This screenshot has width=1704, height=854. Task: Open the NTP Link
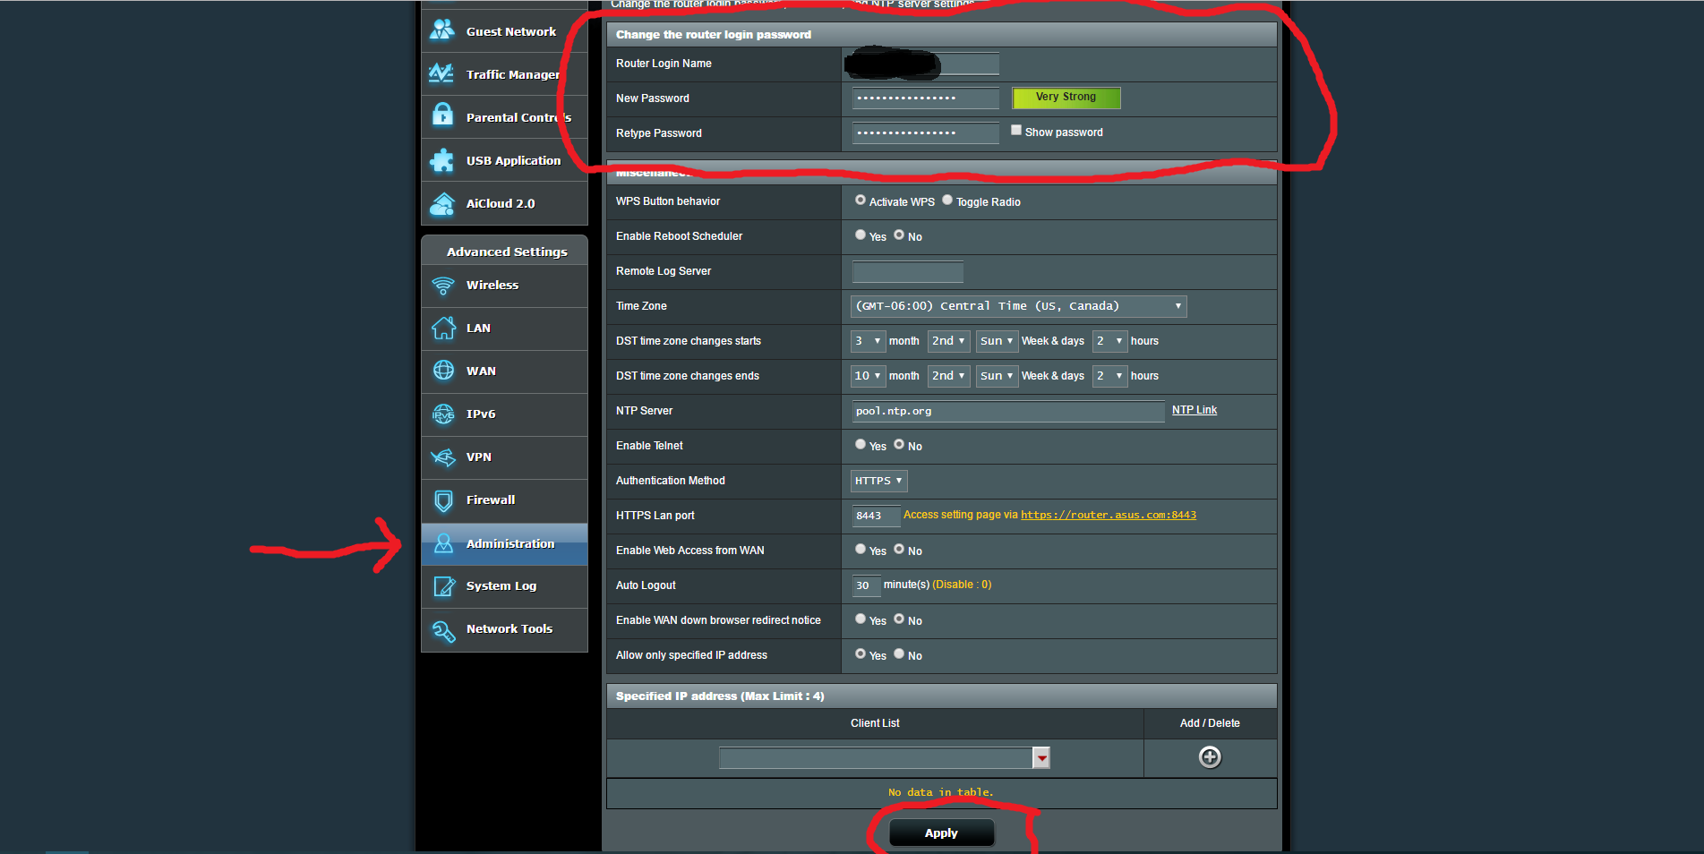click(1194, 409)
